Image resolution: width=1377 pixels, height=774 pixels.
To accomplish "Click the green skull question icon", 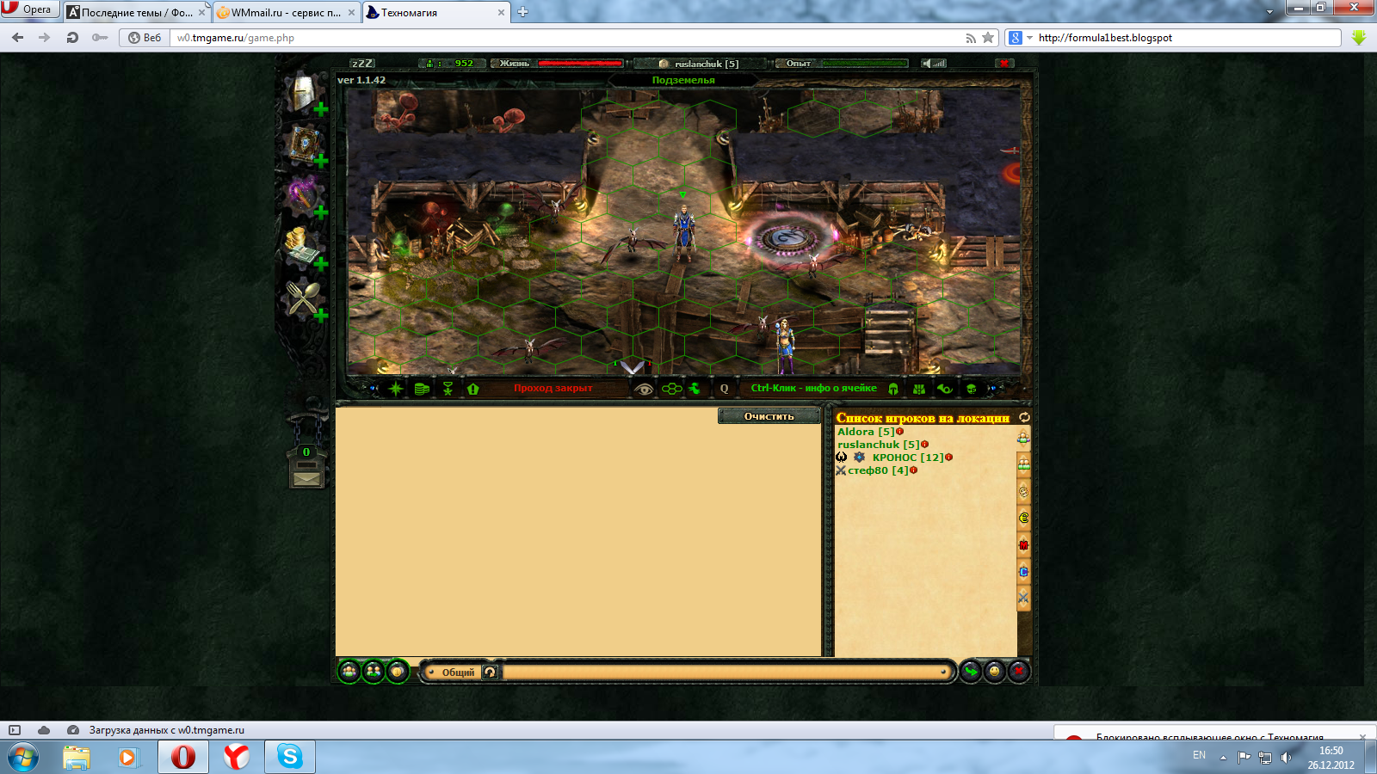I will 972,389.
